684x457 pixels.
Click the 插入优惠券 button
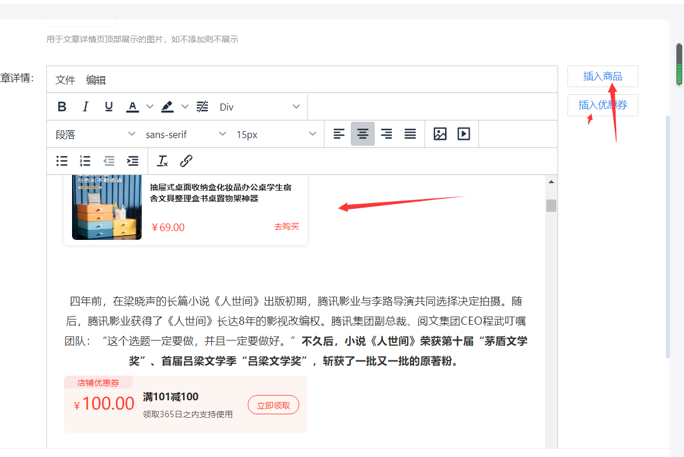pyautogui.click(x=603, y=105)
